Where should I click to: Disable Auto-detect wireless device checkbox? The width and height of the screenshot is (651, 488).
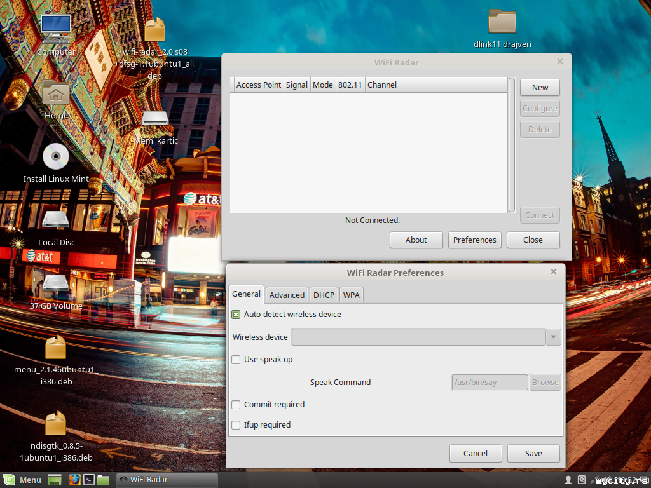pyautogui.click(x=236, y=315)
